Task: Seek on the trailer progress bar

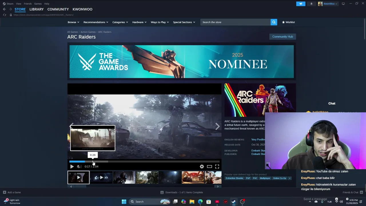Action: [x=144, y=162]
